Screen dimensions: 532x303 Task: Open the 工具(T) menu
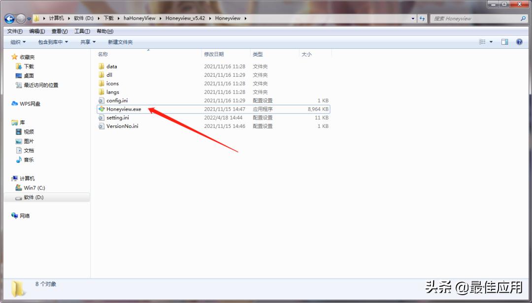82,31
